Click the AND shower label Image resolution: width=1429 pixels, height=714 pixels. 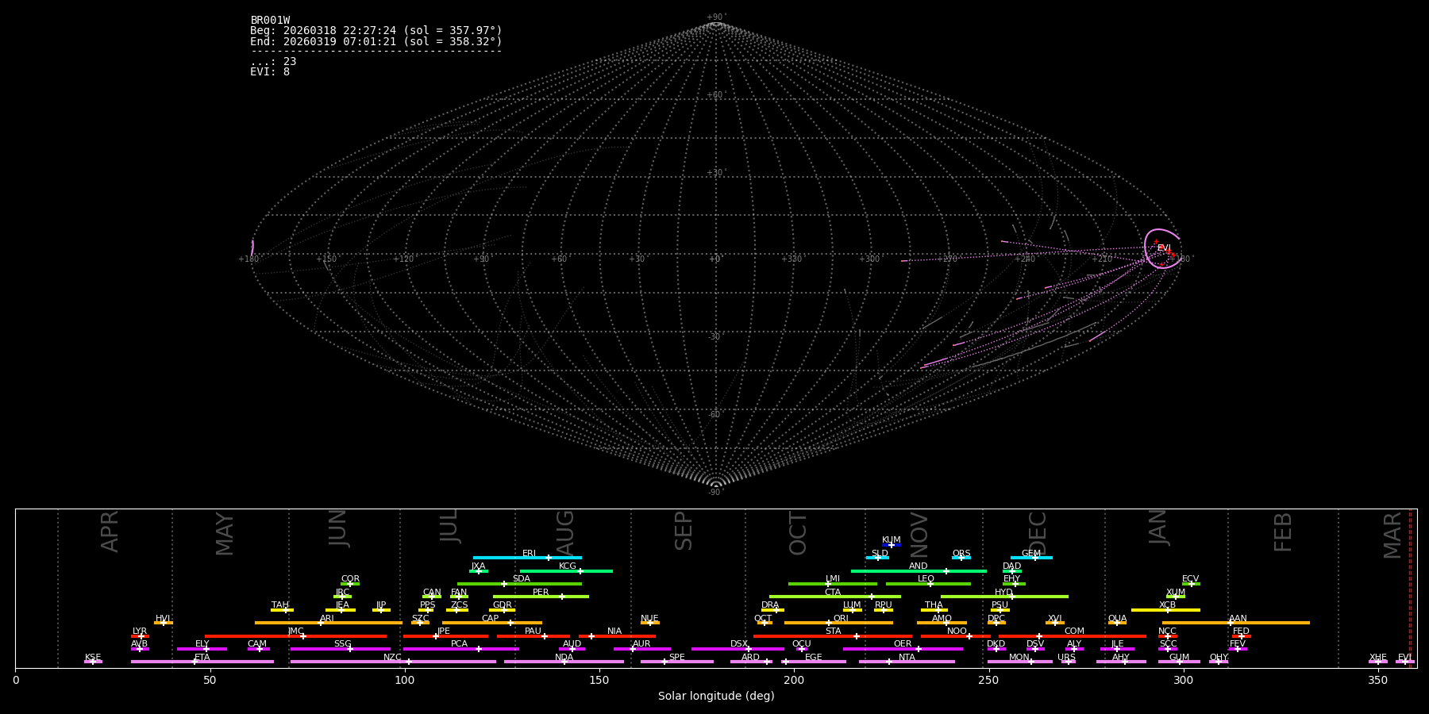(918, 566)
